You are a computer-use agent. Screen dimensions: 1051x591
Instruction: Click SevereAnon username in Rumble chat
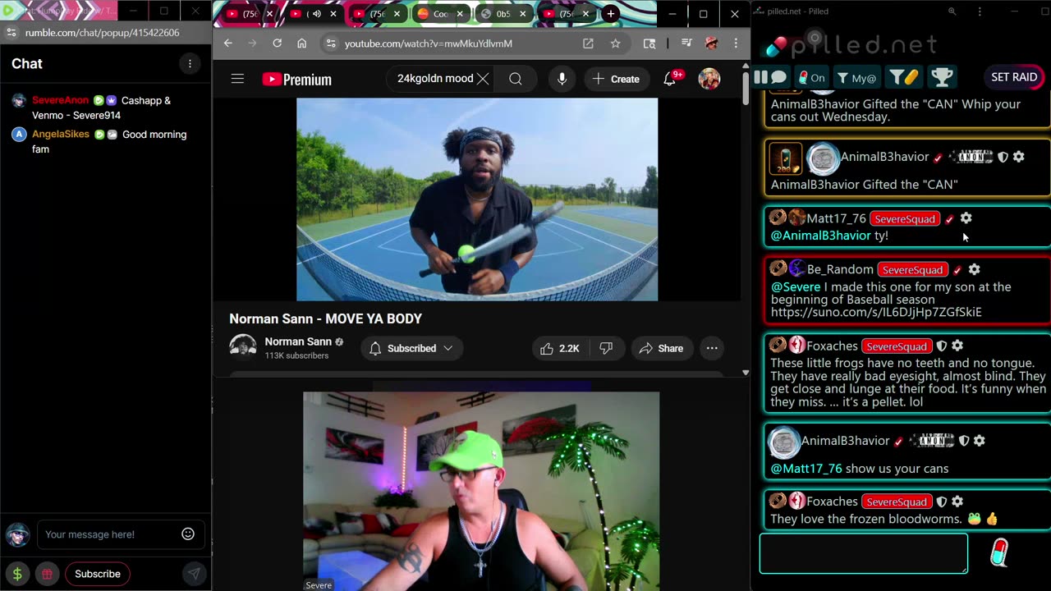point(60,100)
